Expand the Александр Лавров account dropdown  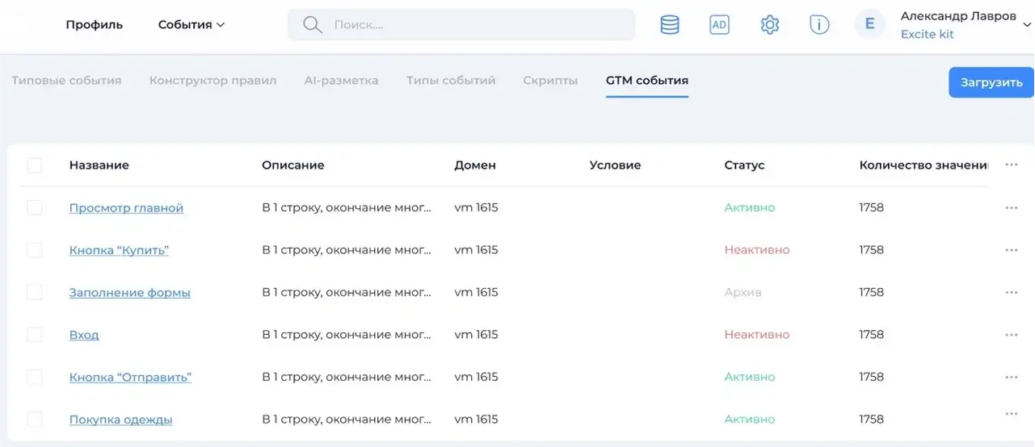tap(1027, 24)
